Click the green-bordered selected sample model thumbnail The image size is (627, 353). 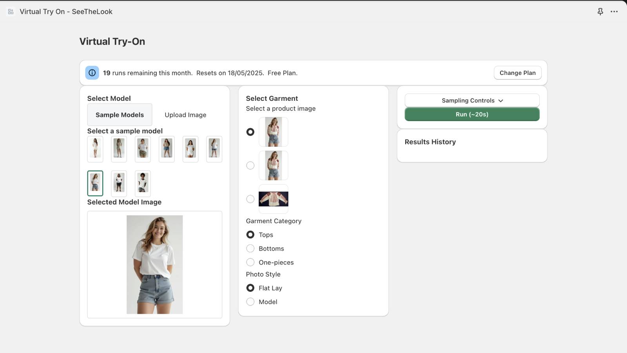click(95, 183)
